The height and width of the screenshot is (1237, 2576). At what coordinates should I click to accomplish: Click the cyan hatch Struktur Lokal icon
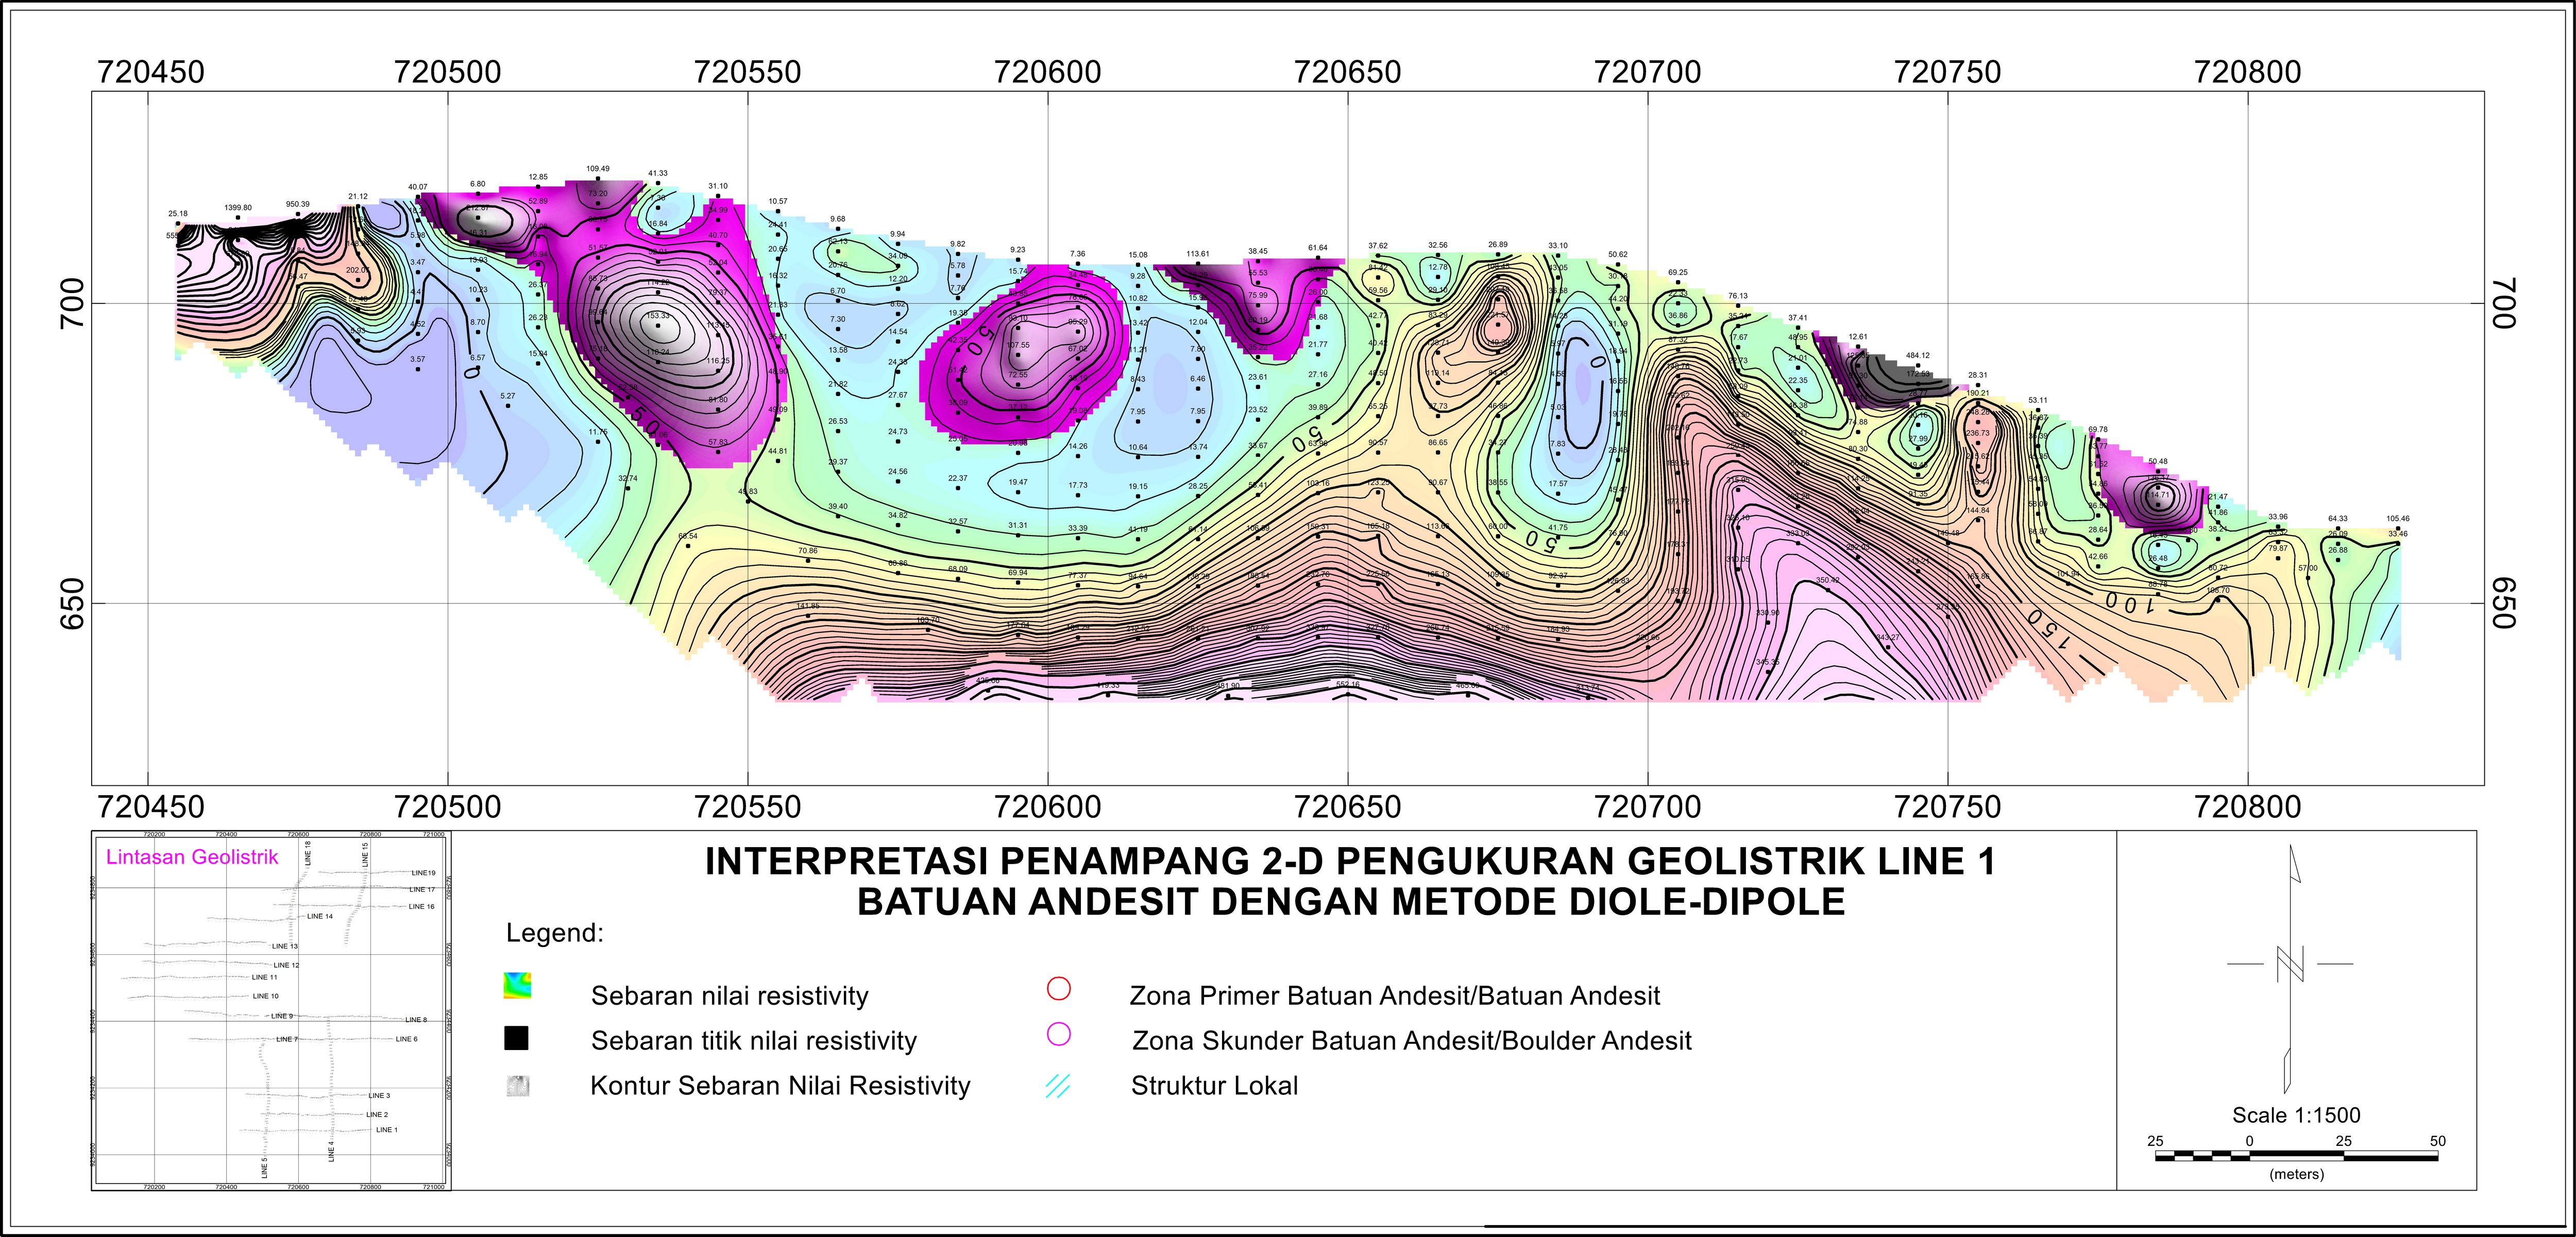(1057, 1085)
